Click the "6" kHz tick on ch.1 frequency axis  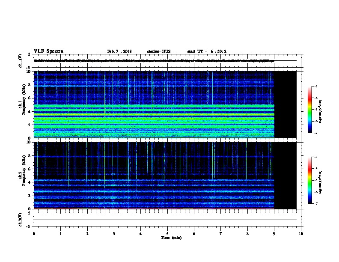[30, 98]
